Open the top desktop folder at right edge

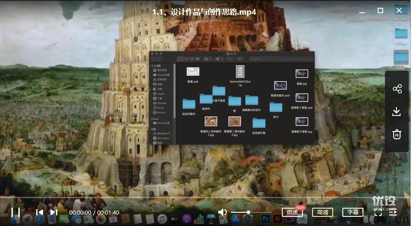(x=401, y=11)
